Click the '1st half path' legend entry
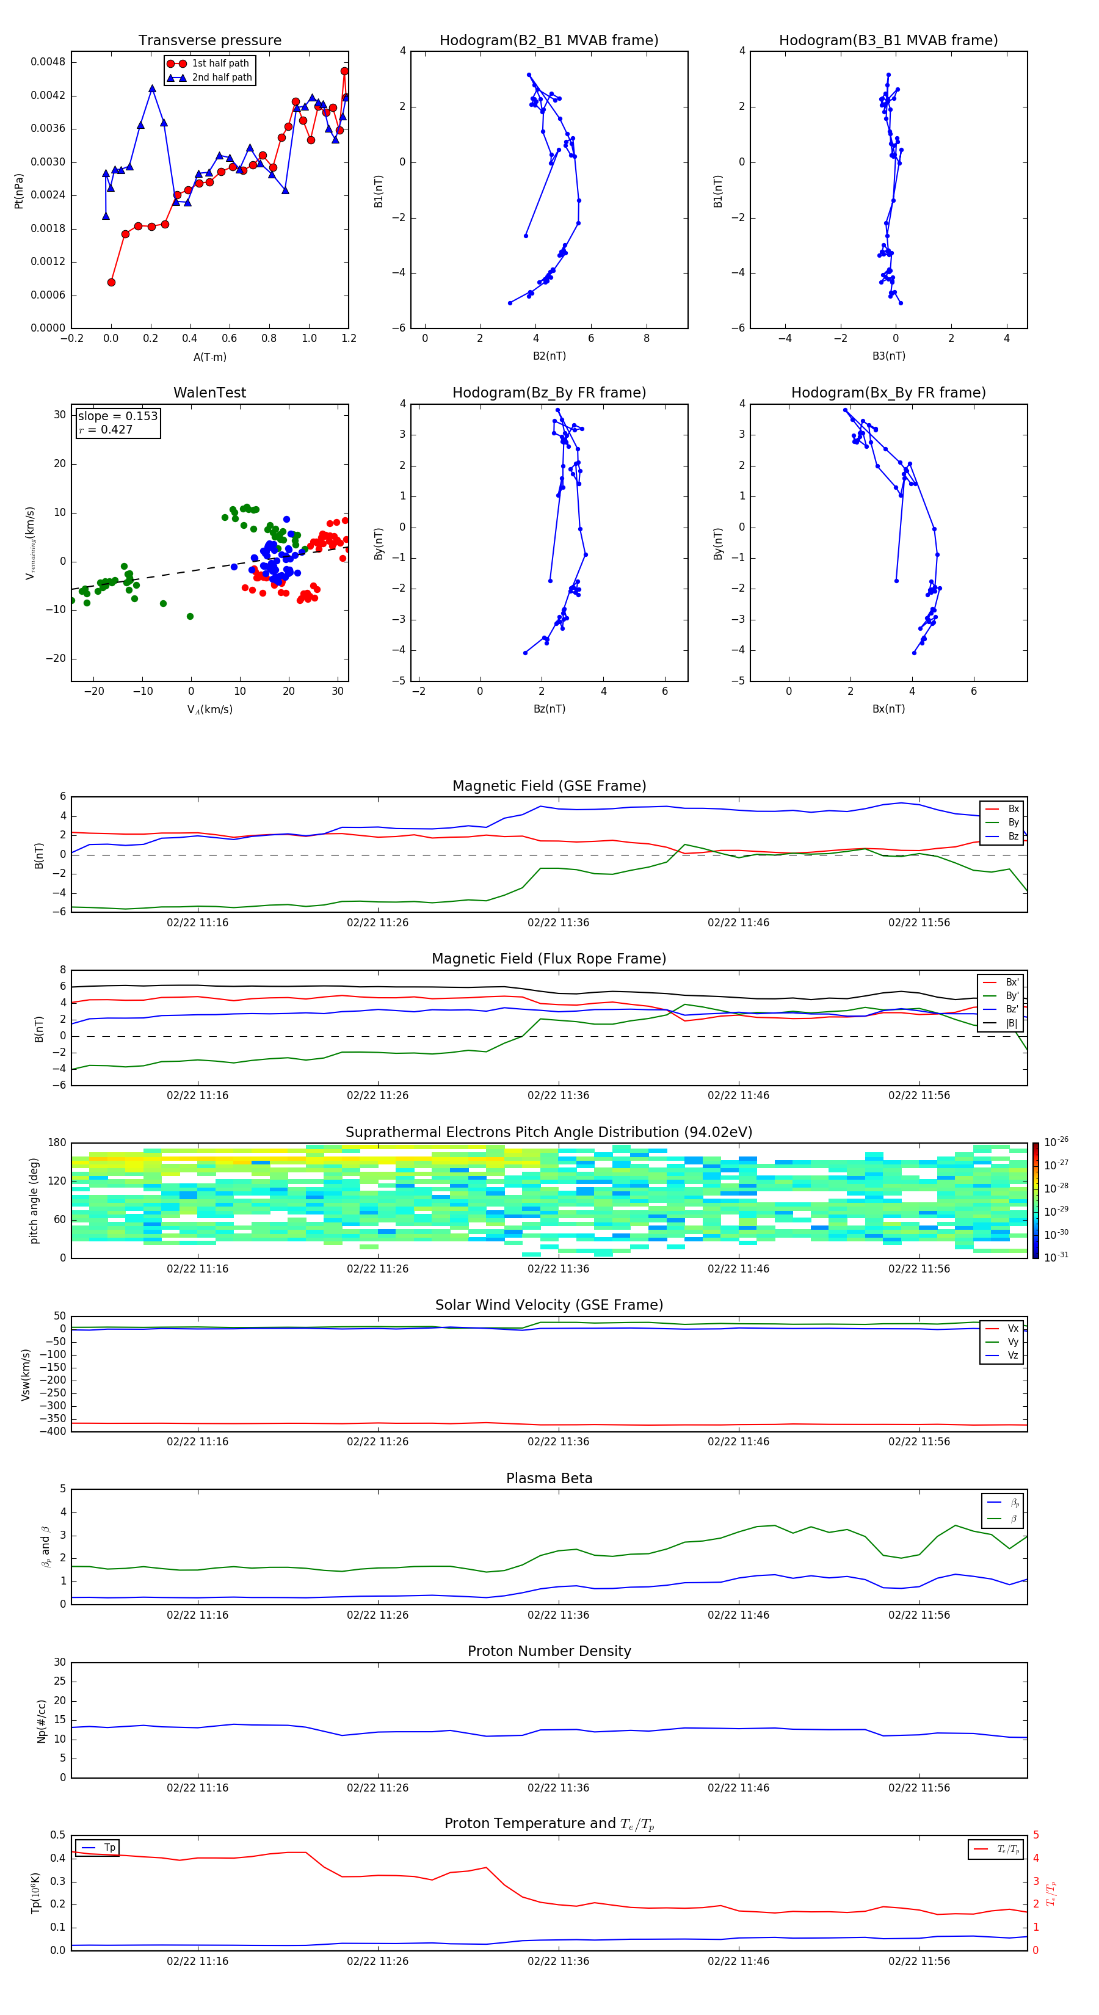Image resolution: width=1099 pixels, height=2015 pixels. (x=208, y=64)
